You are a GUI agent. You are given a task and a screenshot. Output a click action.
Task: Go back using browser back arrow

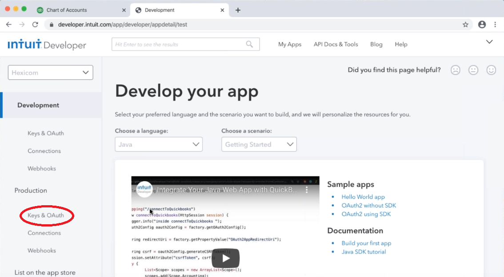9,24
